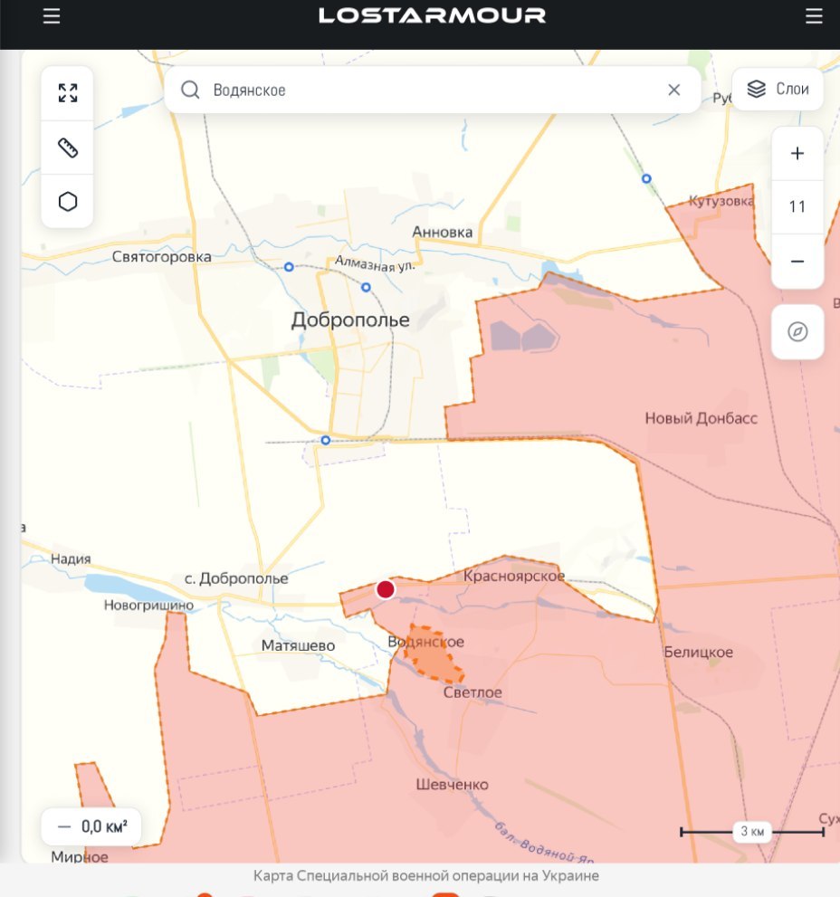Click the 3 км scale bar label
This screenshot has height=897, width=840.
coord(752,831)
